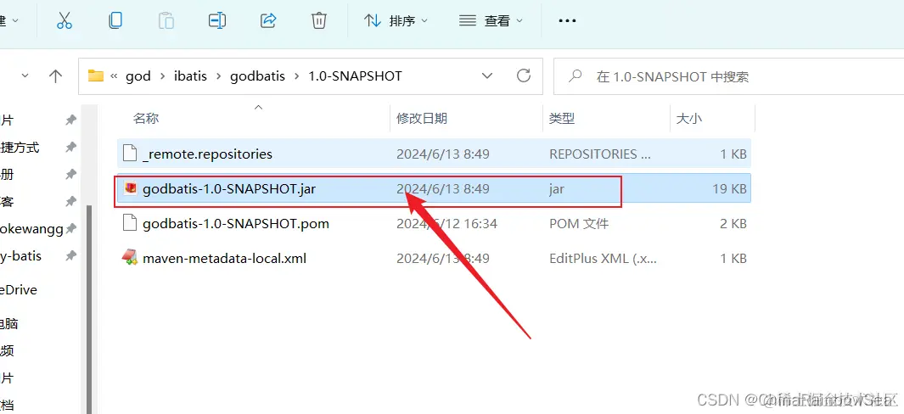Click the Refresh button
Viewport: 904px width, 414px height.
(x=524, y=76)
